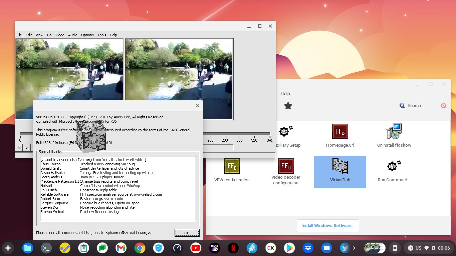Jump to frame 341 on the timeline
Screen dimensions: 456x256
(270, 140)
